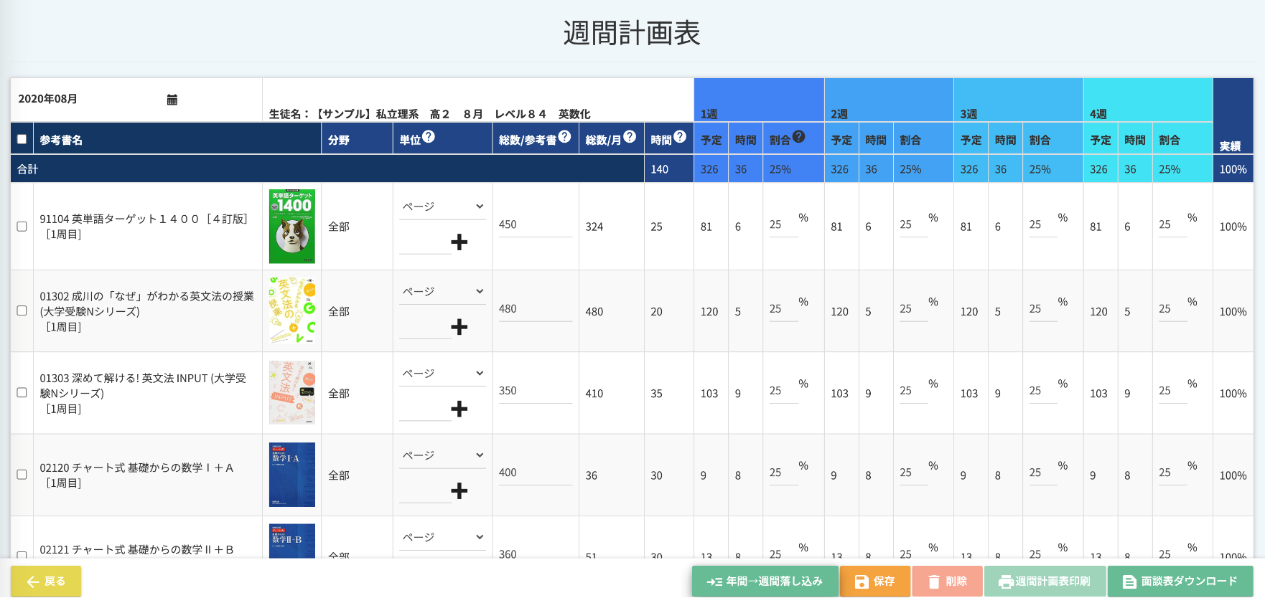Open the calendar date picker icon
The height and width of the screenshot is (598, 1265).
point(172,100)
